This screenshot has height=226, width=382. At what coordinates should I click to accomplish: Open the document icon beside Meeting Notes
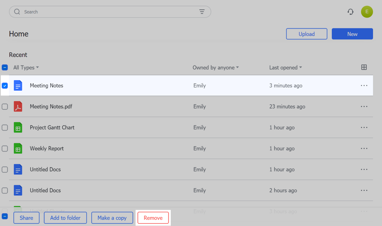point(18,85)
